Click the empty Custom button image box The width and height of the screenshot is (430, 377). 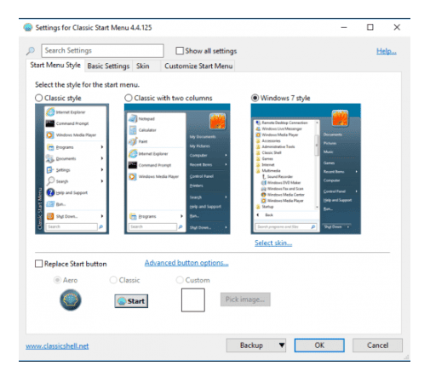tap(193, 300)
